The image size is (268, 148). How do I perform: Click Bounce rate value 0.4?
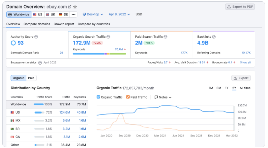pos(230,63)
